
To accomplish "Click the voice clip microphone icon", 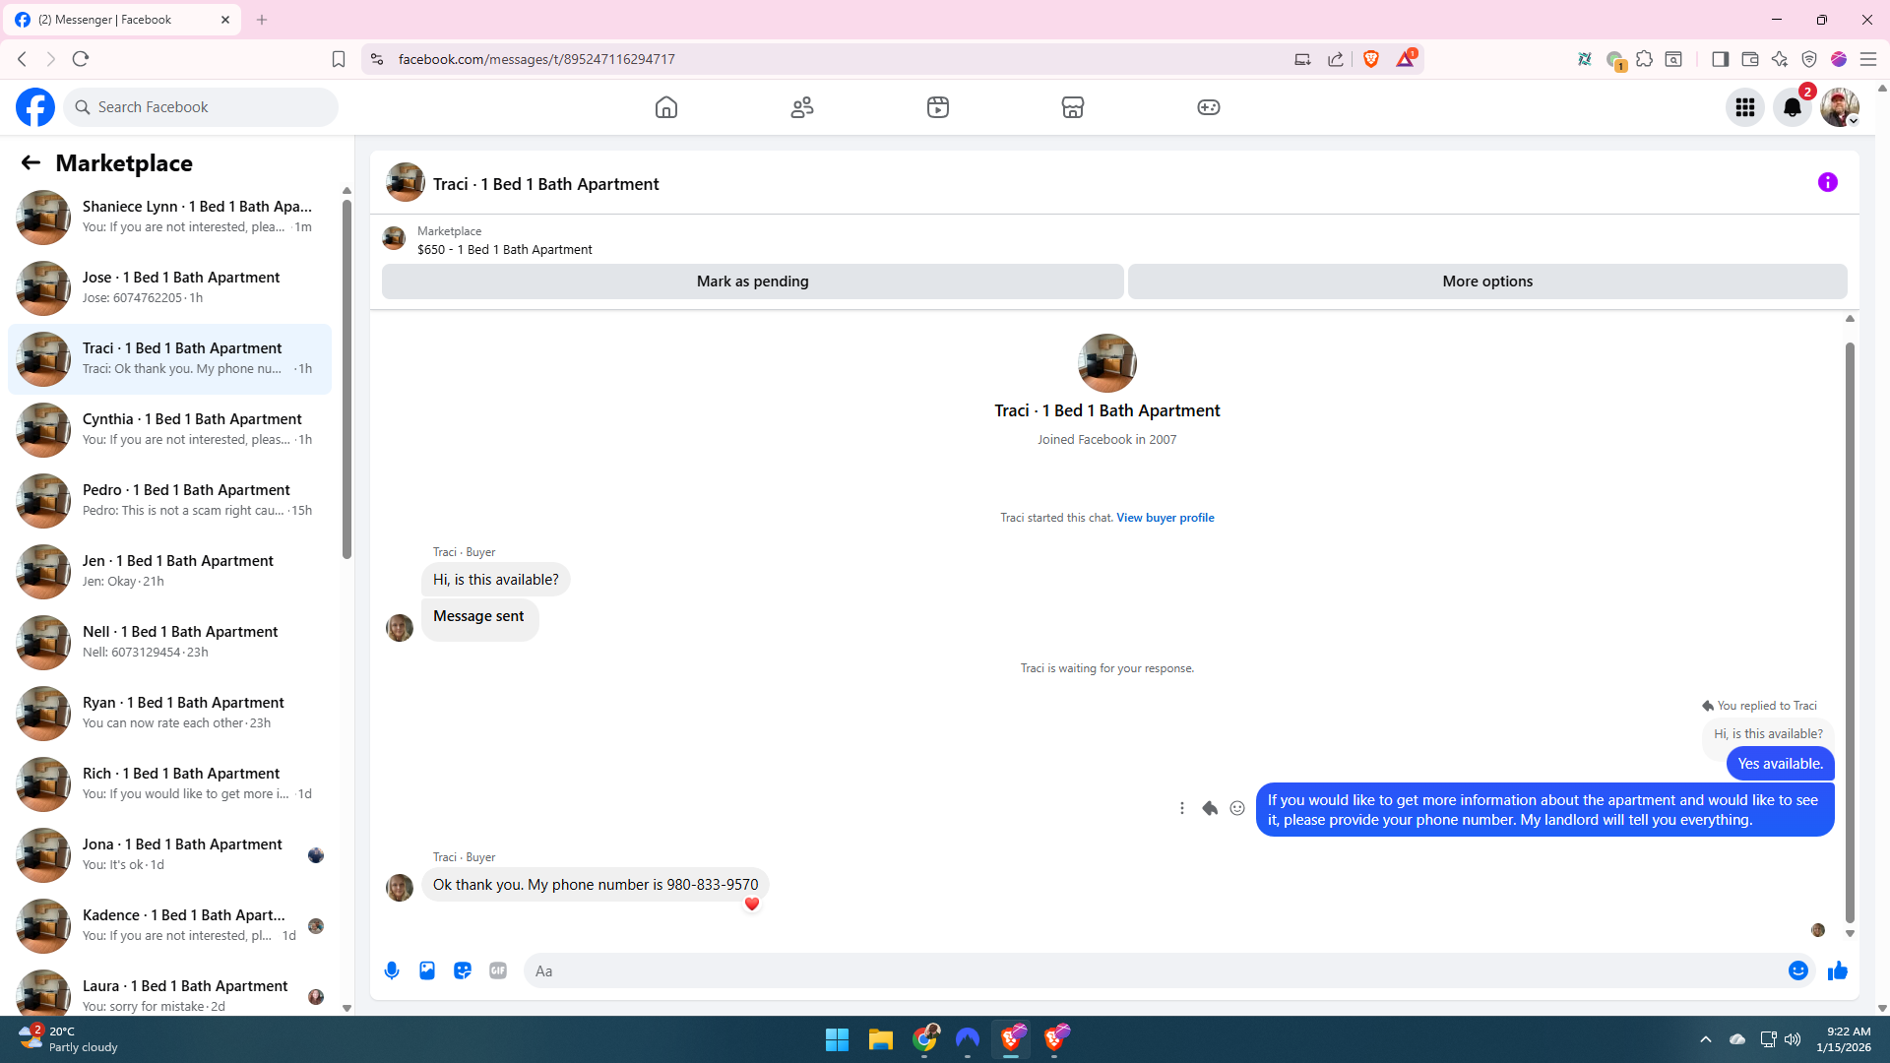I will point(392,970).
